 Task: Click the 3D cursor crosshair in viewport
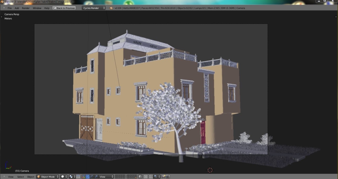point(210,170)
